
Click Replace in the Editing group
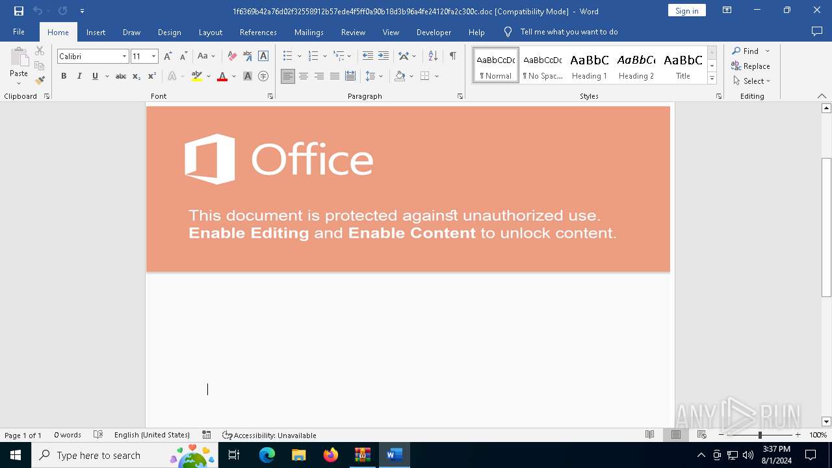[751, 66]
